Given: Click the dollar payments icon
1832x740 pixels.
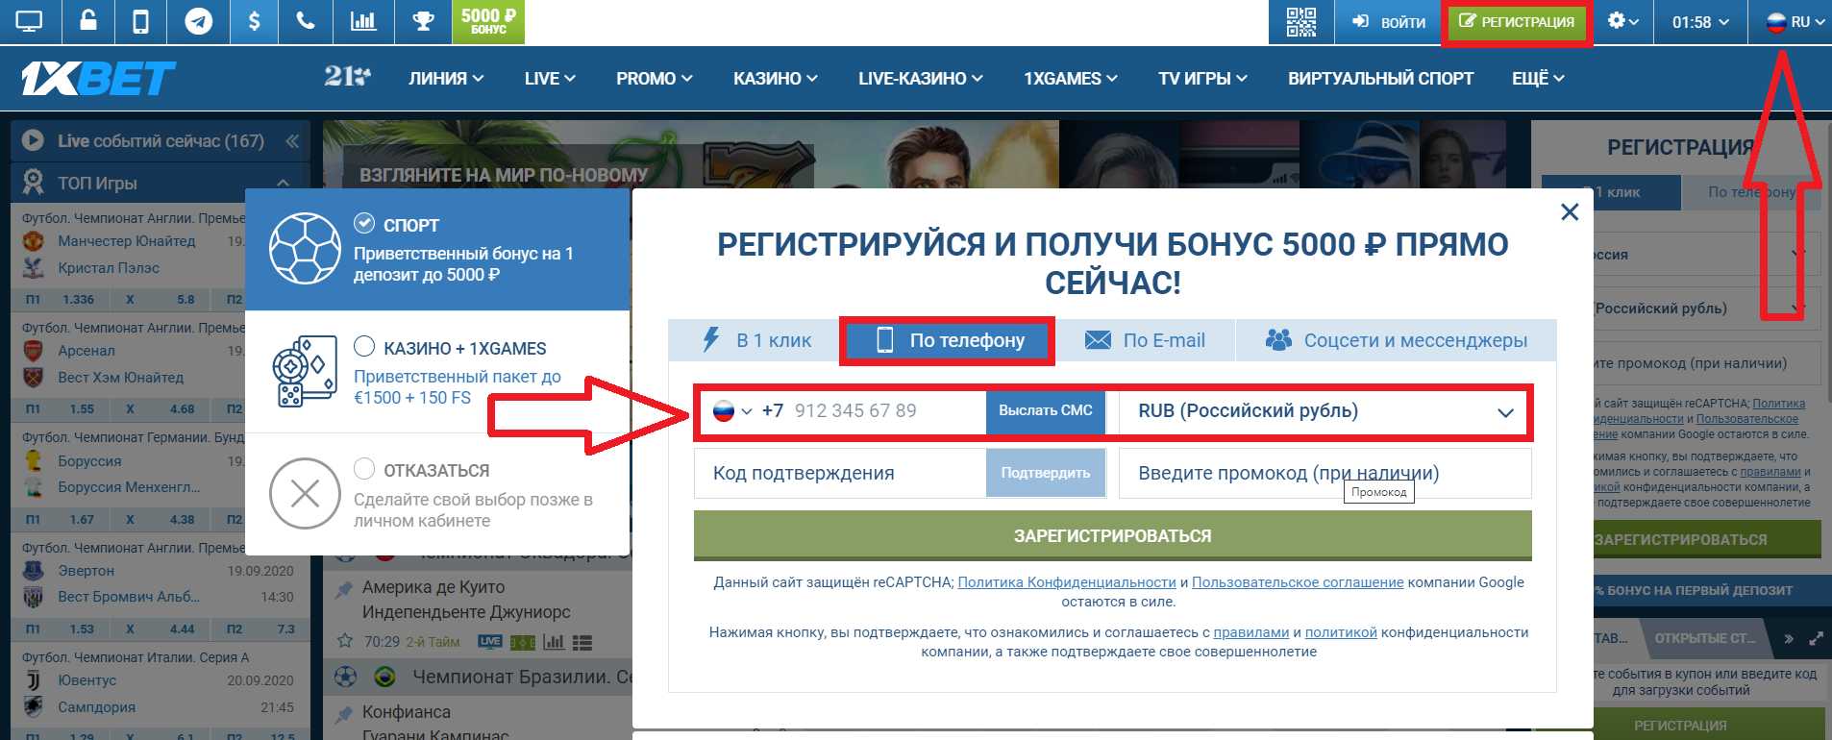Looking at the screenshot, I should pyautogui.click(x=254, y=21).
